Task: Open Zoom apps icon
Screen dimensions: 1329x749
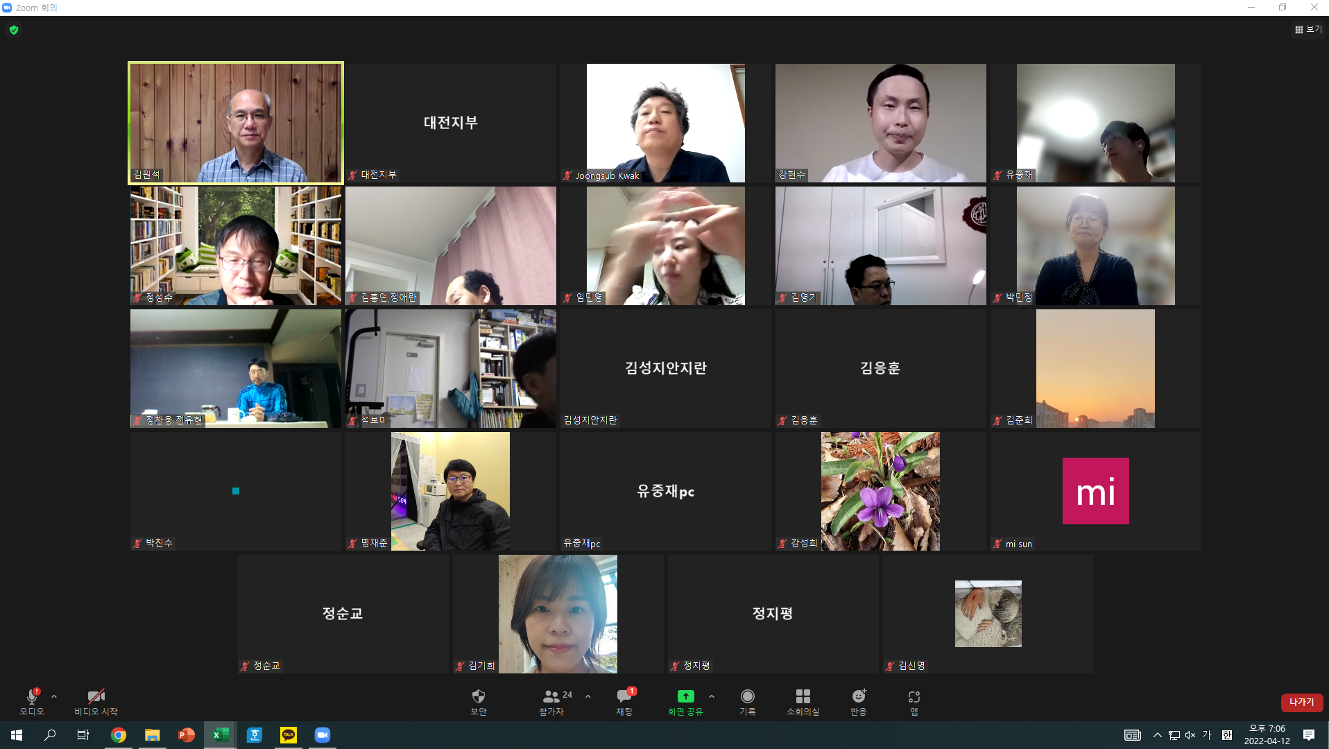Action: pos(914,696)
